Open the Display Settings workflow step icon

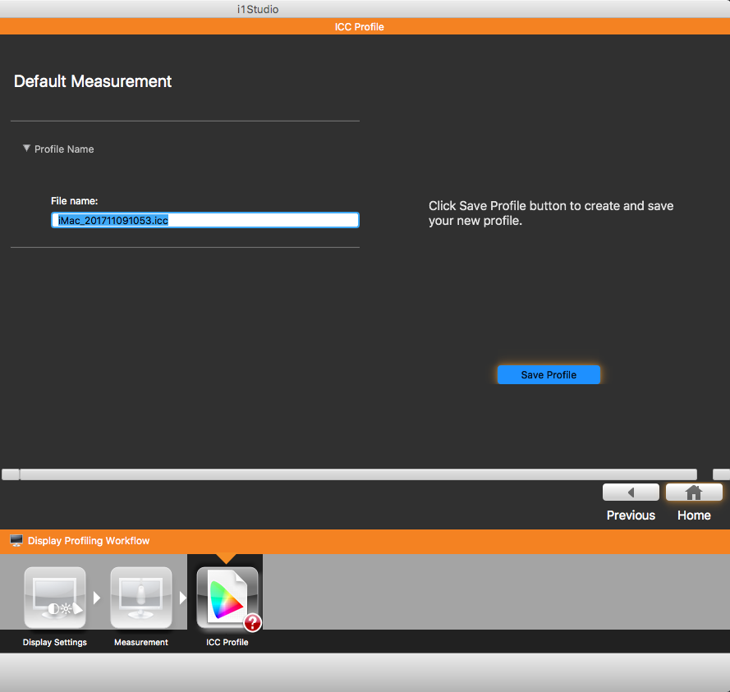coord(55,598)
